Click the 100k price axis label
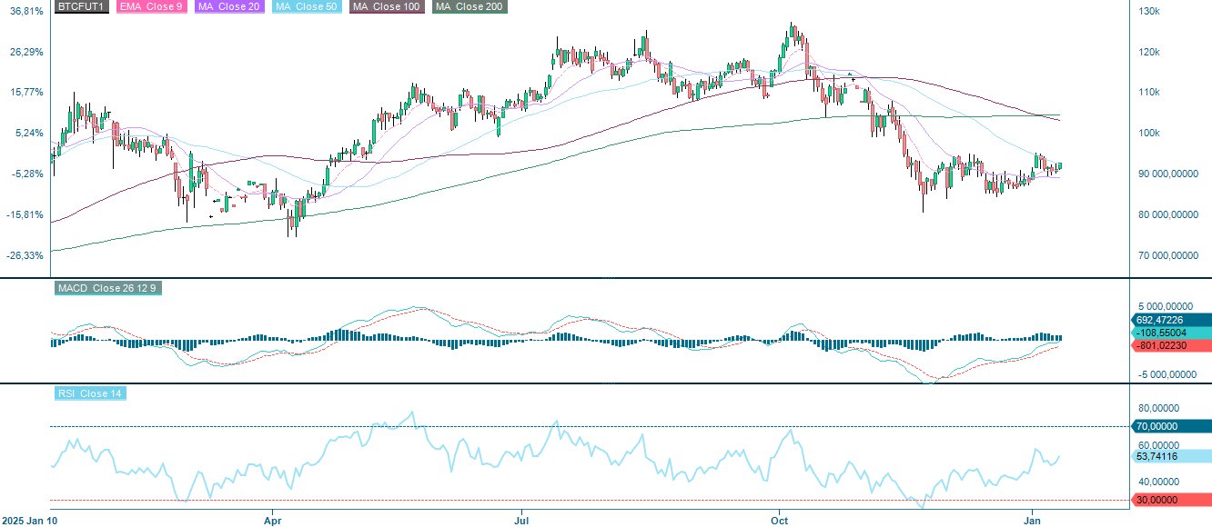This screenshot has width=1212, height=527. 1148,134
